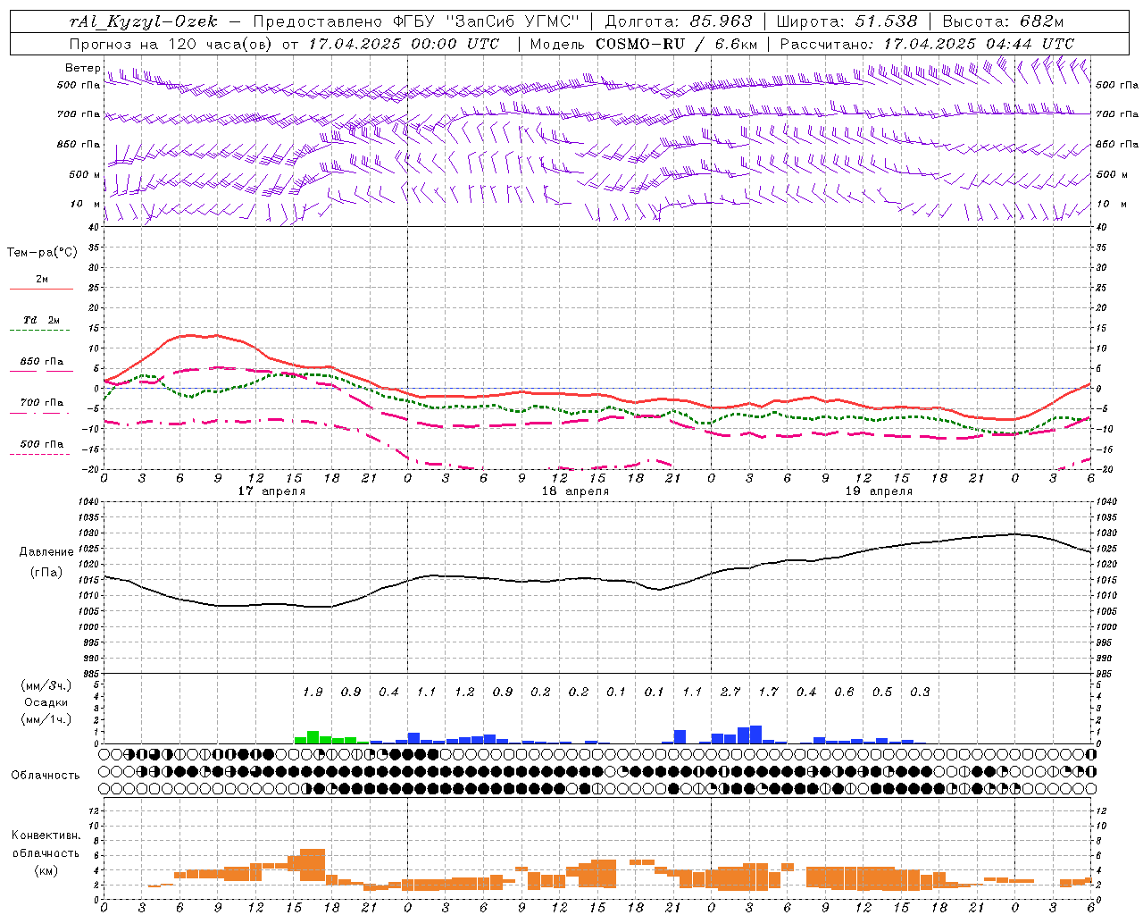Screen dimensions: 1143x915
Task: Click the Модель COSMO-RU / 6.6км text
Action: tap(644, 44)
